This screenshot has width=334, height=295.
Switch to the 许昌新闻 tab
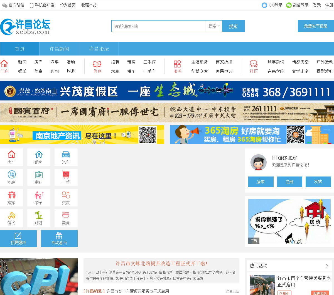tap(59, 49)
